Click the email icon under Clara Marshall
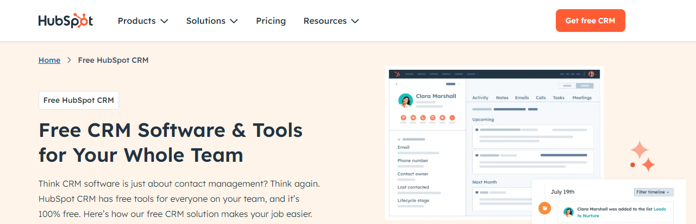696x224 pixels. point(413,117)
